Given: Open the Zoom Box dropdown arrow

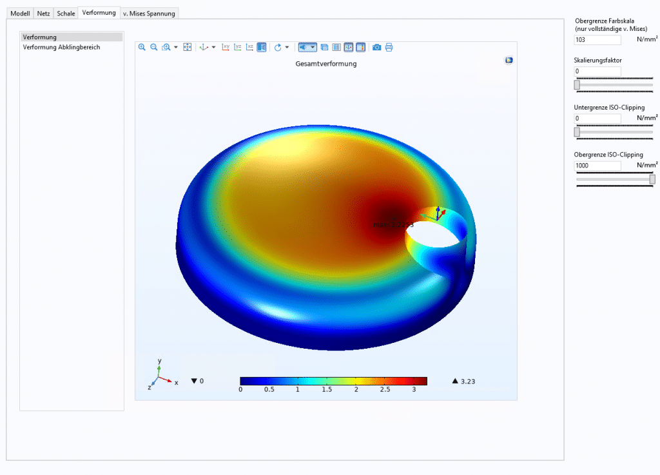Looking at the screenshot, I should [175, 47].
